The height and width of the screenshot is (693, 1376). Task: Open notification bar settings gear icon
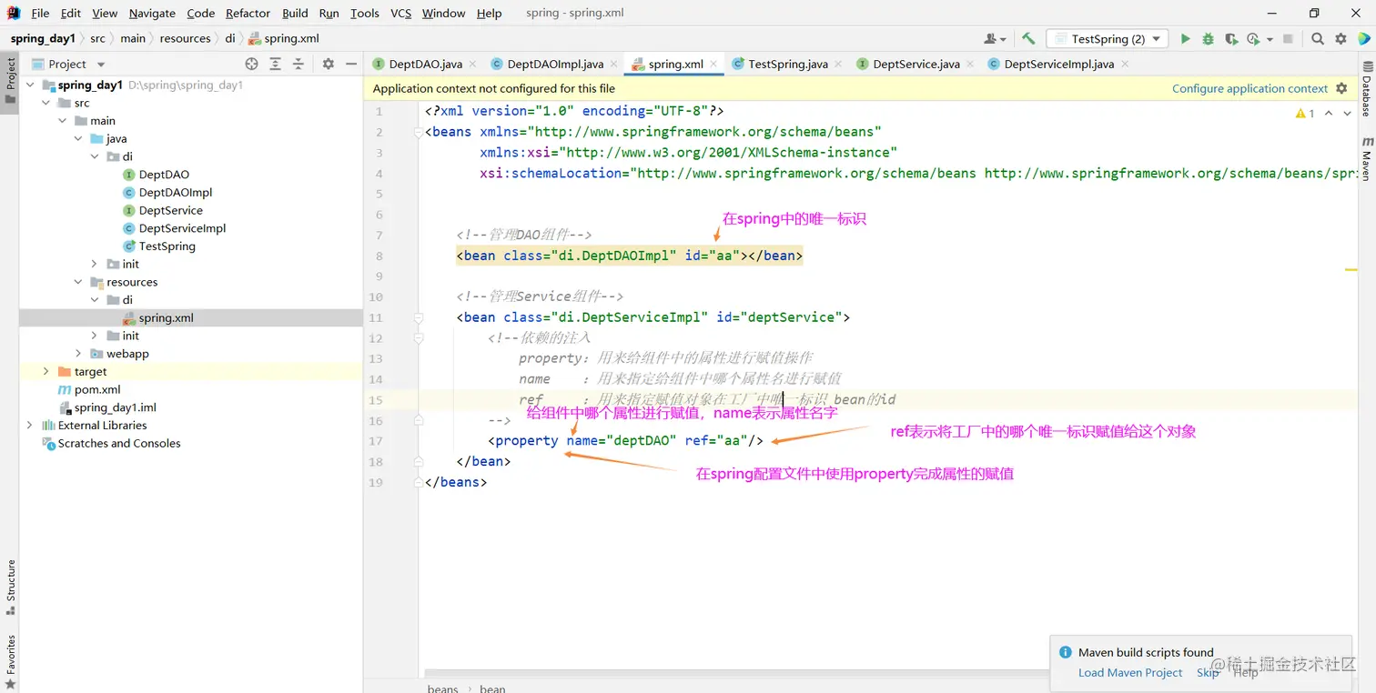1341,88
